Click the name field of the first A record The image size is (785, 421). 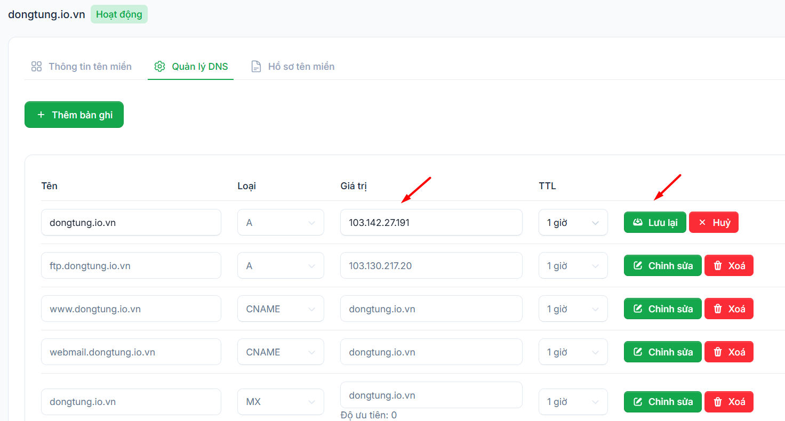tap(131, 222)
